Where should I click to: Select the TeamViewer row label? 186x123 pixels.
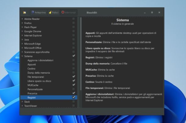pos(30,106)
